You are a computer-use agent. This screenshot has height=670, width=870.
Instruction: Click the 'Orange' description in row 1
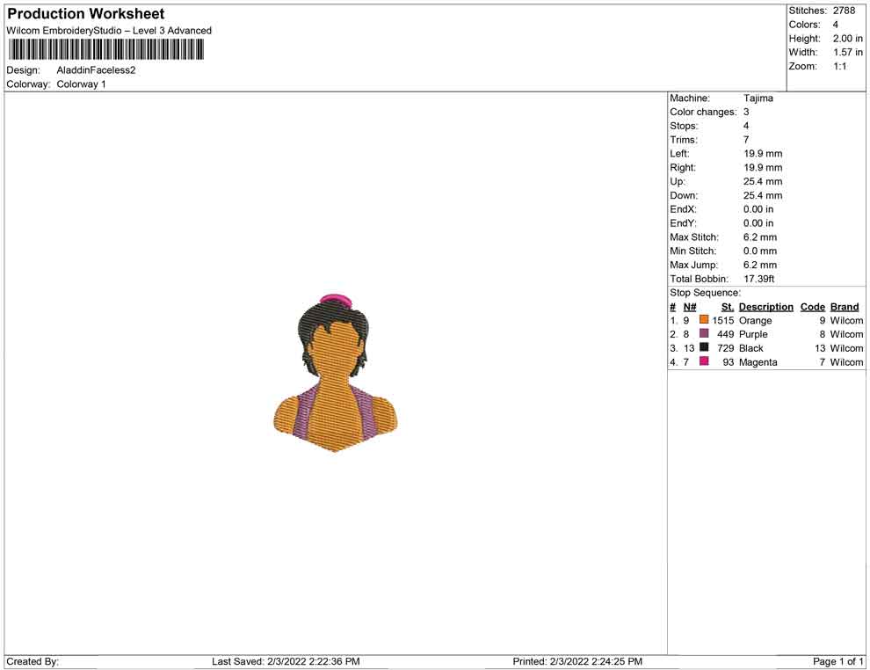(755, 321)
